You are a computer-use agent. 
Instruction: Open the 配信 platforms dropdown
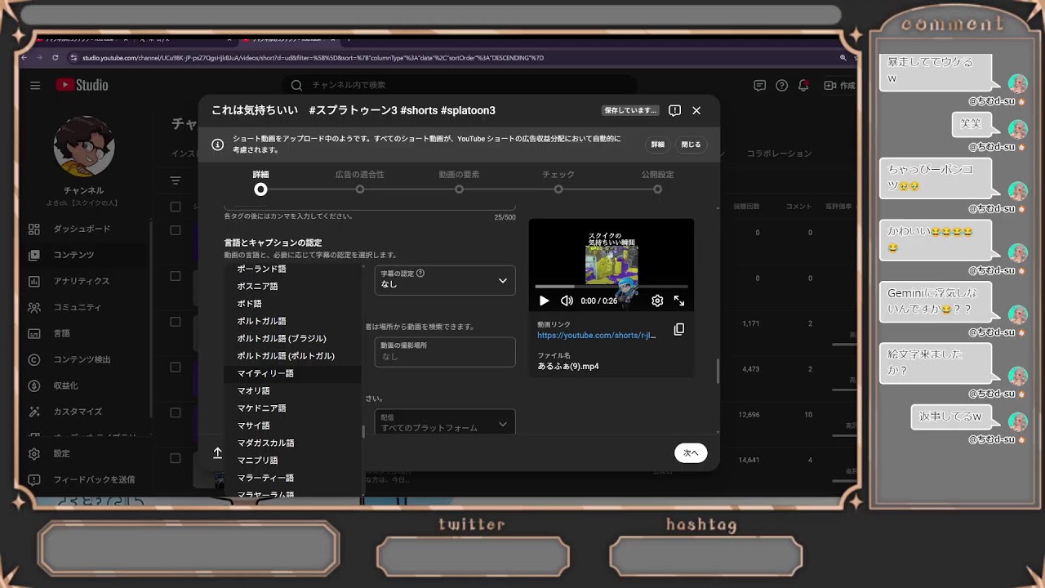445,421
